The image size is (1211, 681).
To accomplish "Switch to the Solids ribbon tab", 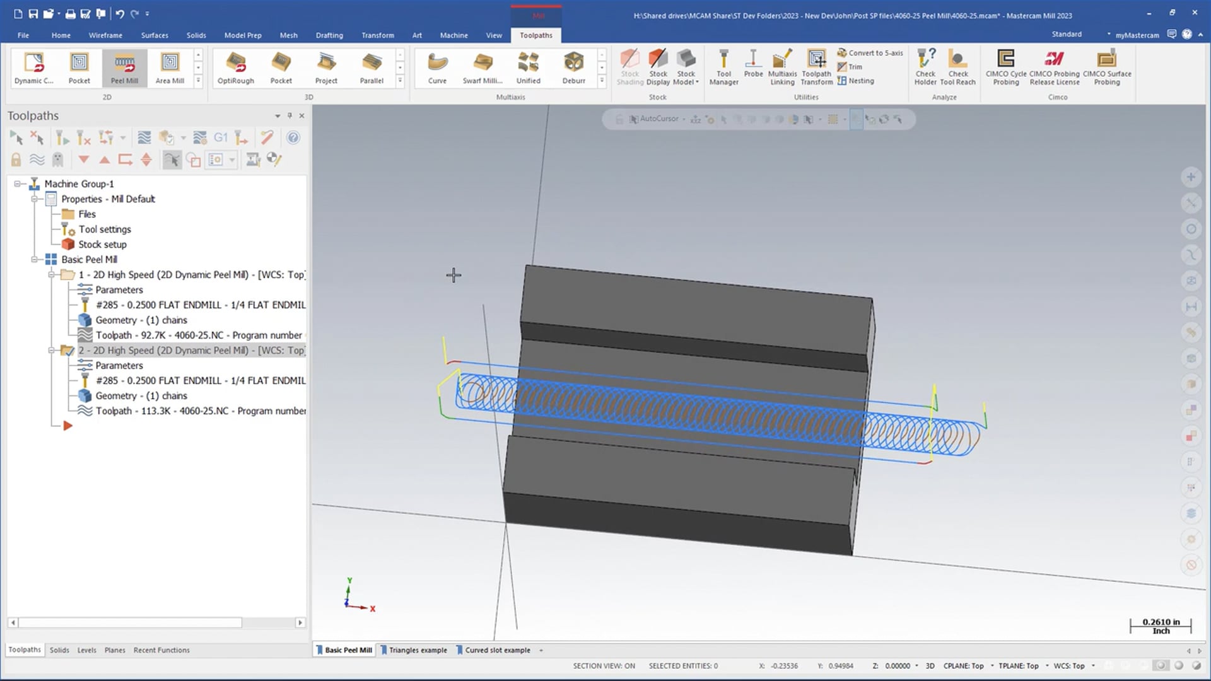I will [196, 35].
